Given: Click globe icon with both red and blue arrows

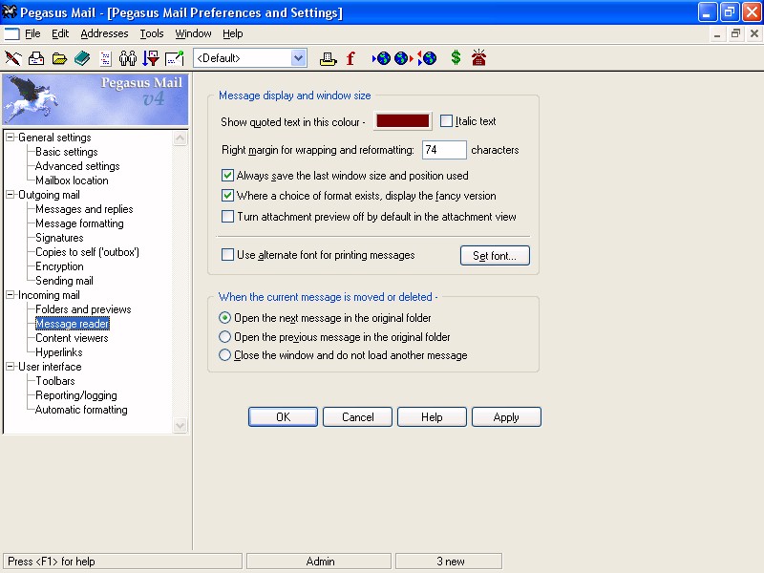Looking at the screenshot, I should coord(427,58).
